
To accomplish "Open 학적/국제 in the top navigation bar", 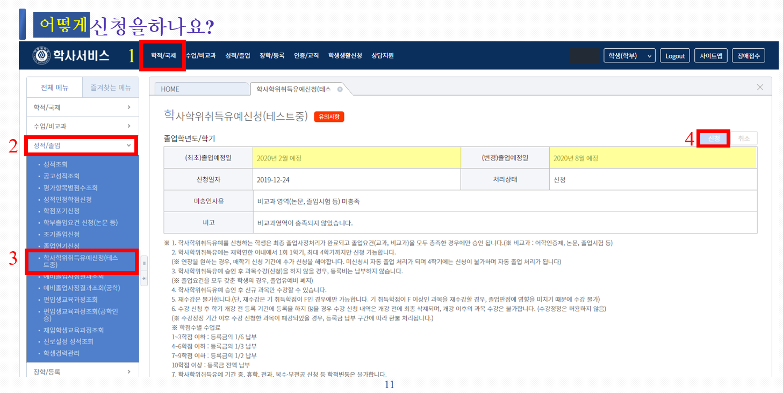I will pyautogui.click(x=163, y=56).
